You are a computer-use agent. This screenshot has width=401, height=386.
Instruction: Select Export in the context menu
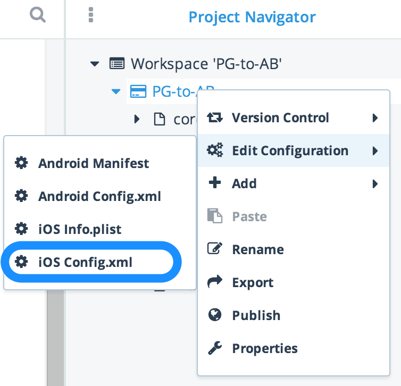[253, 282]
